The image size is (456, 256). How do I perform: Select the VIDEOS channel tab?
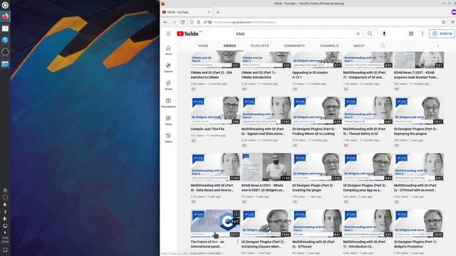click(229, 46)
